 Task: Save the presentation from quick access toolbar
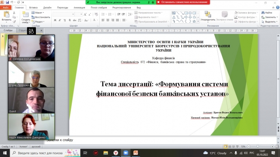[x=7, y=2]
